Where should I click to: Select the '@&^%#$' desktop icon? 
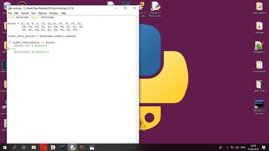pyautogui.click(x=259, y=86)
